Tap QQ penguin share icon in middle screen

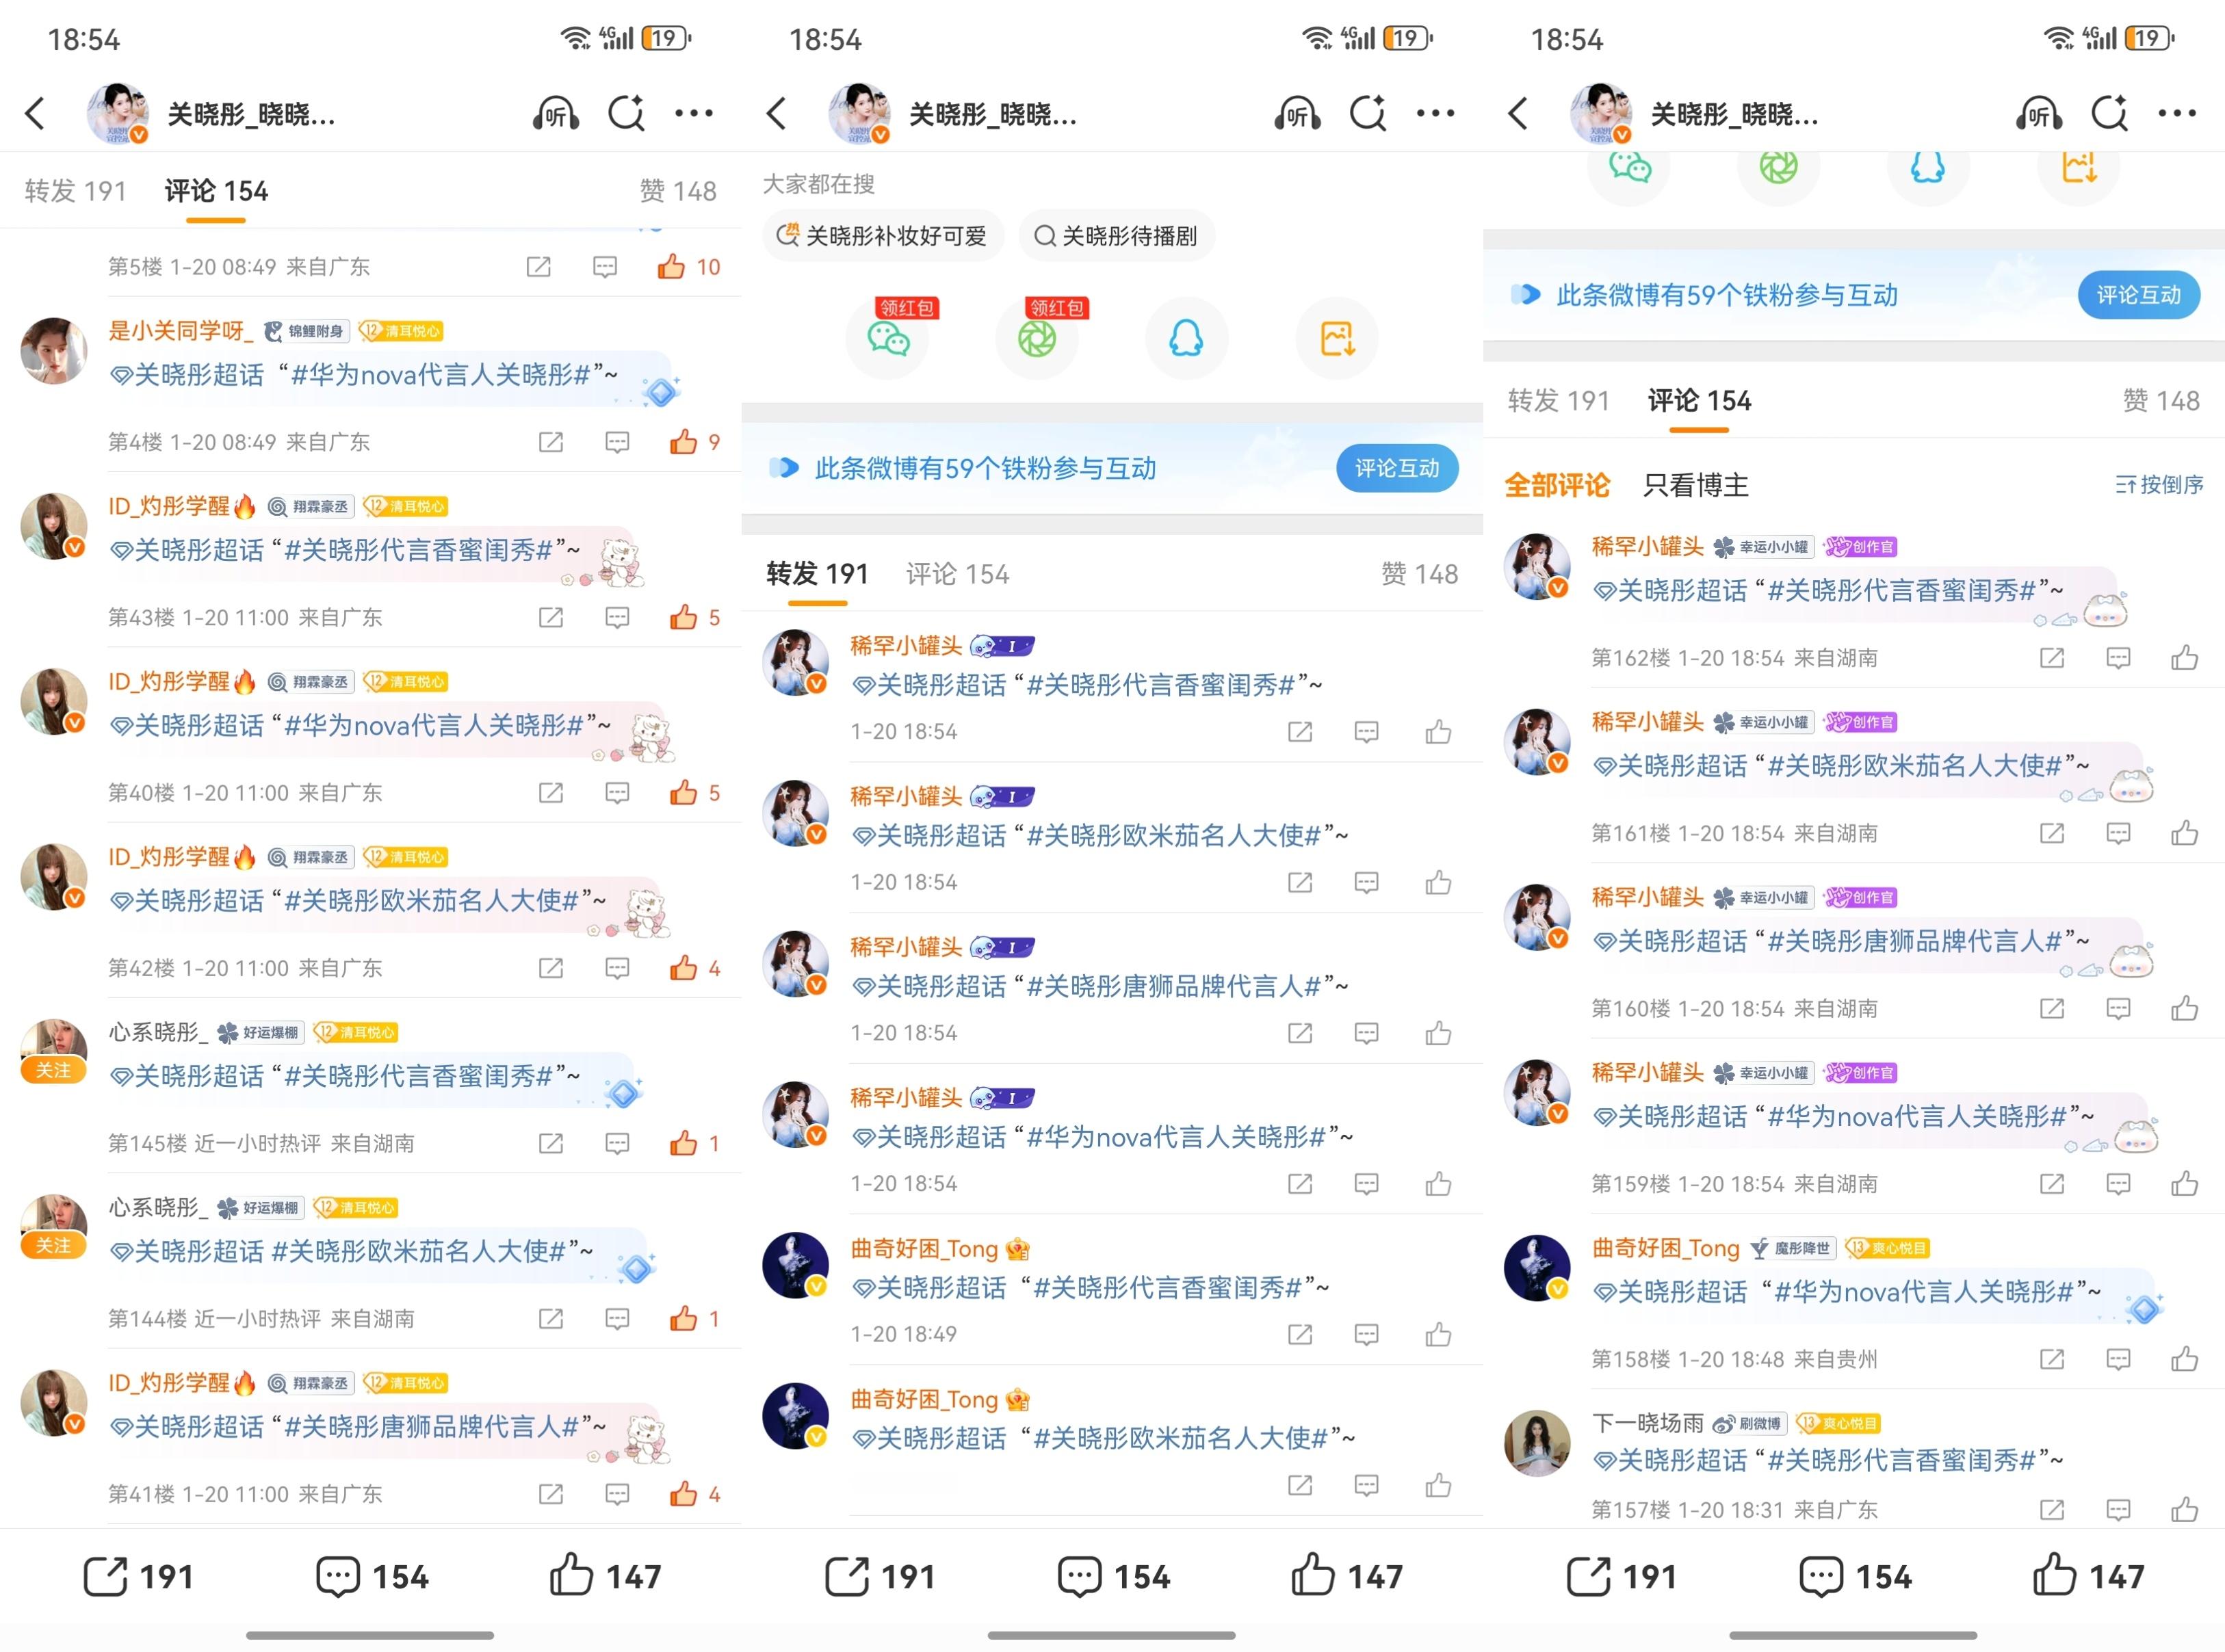(1186, 339)
